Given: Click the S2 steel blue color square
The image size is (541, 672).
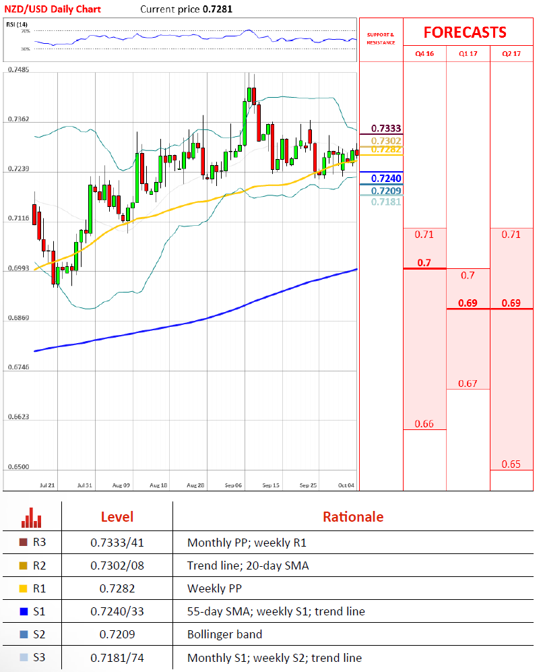Looking at the screenshot, I should click(24, 635).
